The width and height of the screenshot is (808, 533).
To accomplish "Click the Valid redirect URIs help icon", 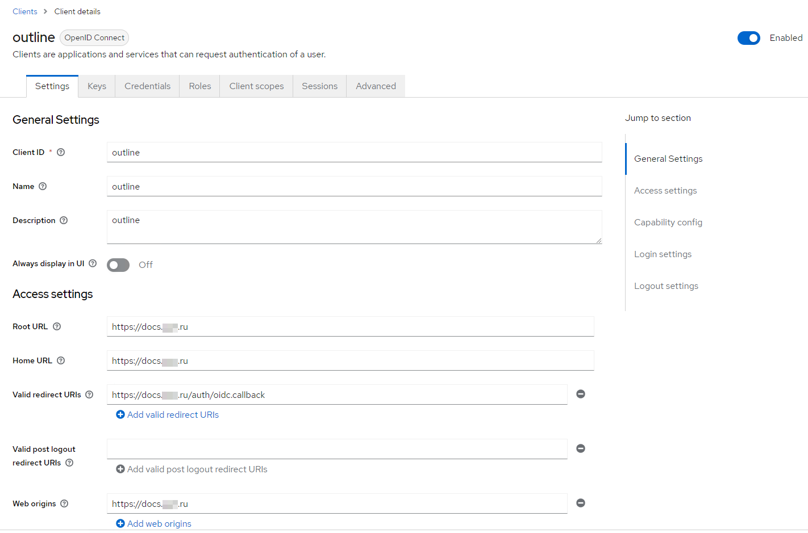I will tap(89, 394).
